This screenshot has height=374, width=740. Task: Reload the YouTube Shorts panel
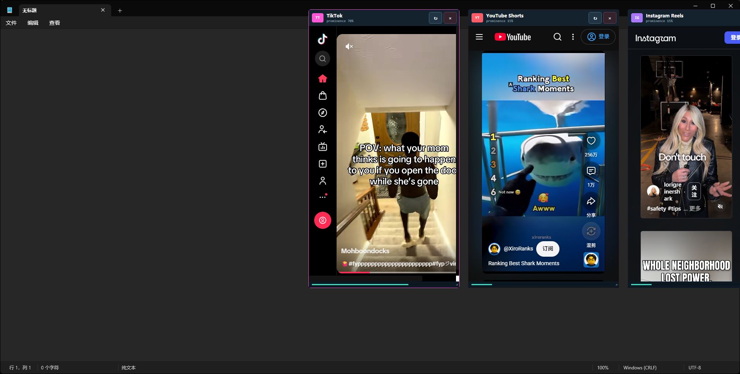[595, 18]
